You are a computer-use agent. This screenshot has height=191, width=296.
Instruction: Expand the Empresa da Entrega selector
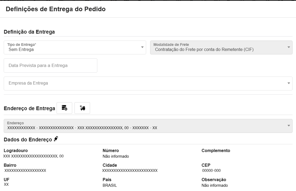[x=289, y=83]
